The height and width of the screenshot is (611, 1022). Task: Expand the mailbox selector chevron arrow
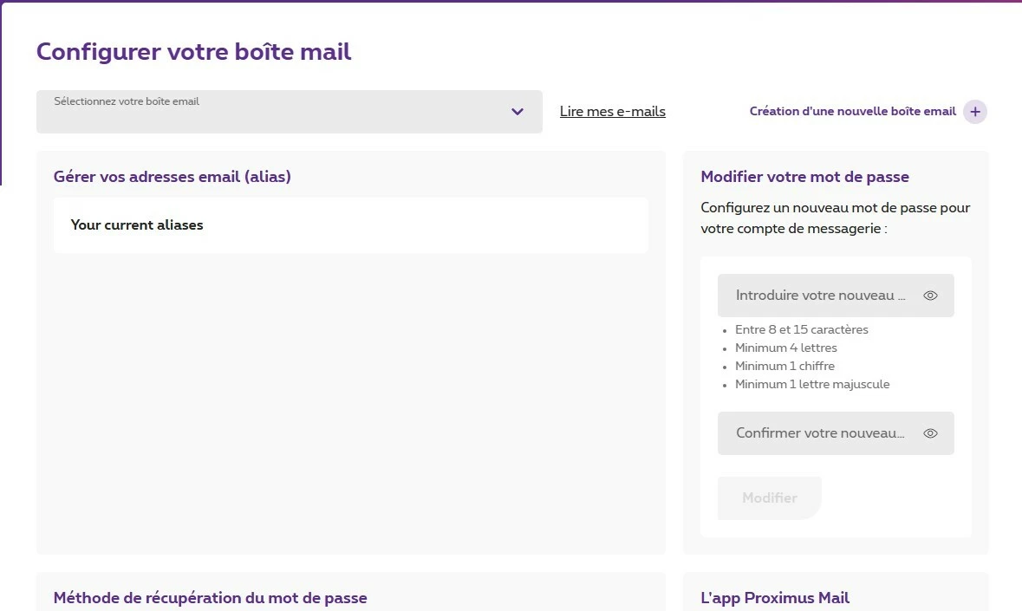(518, 112)
